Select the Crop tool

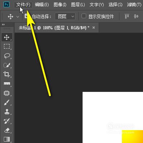(7, 74)
